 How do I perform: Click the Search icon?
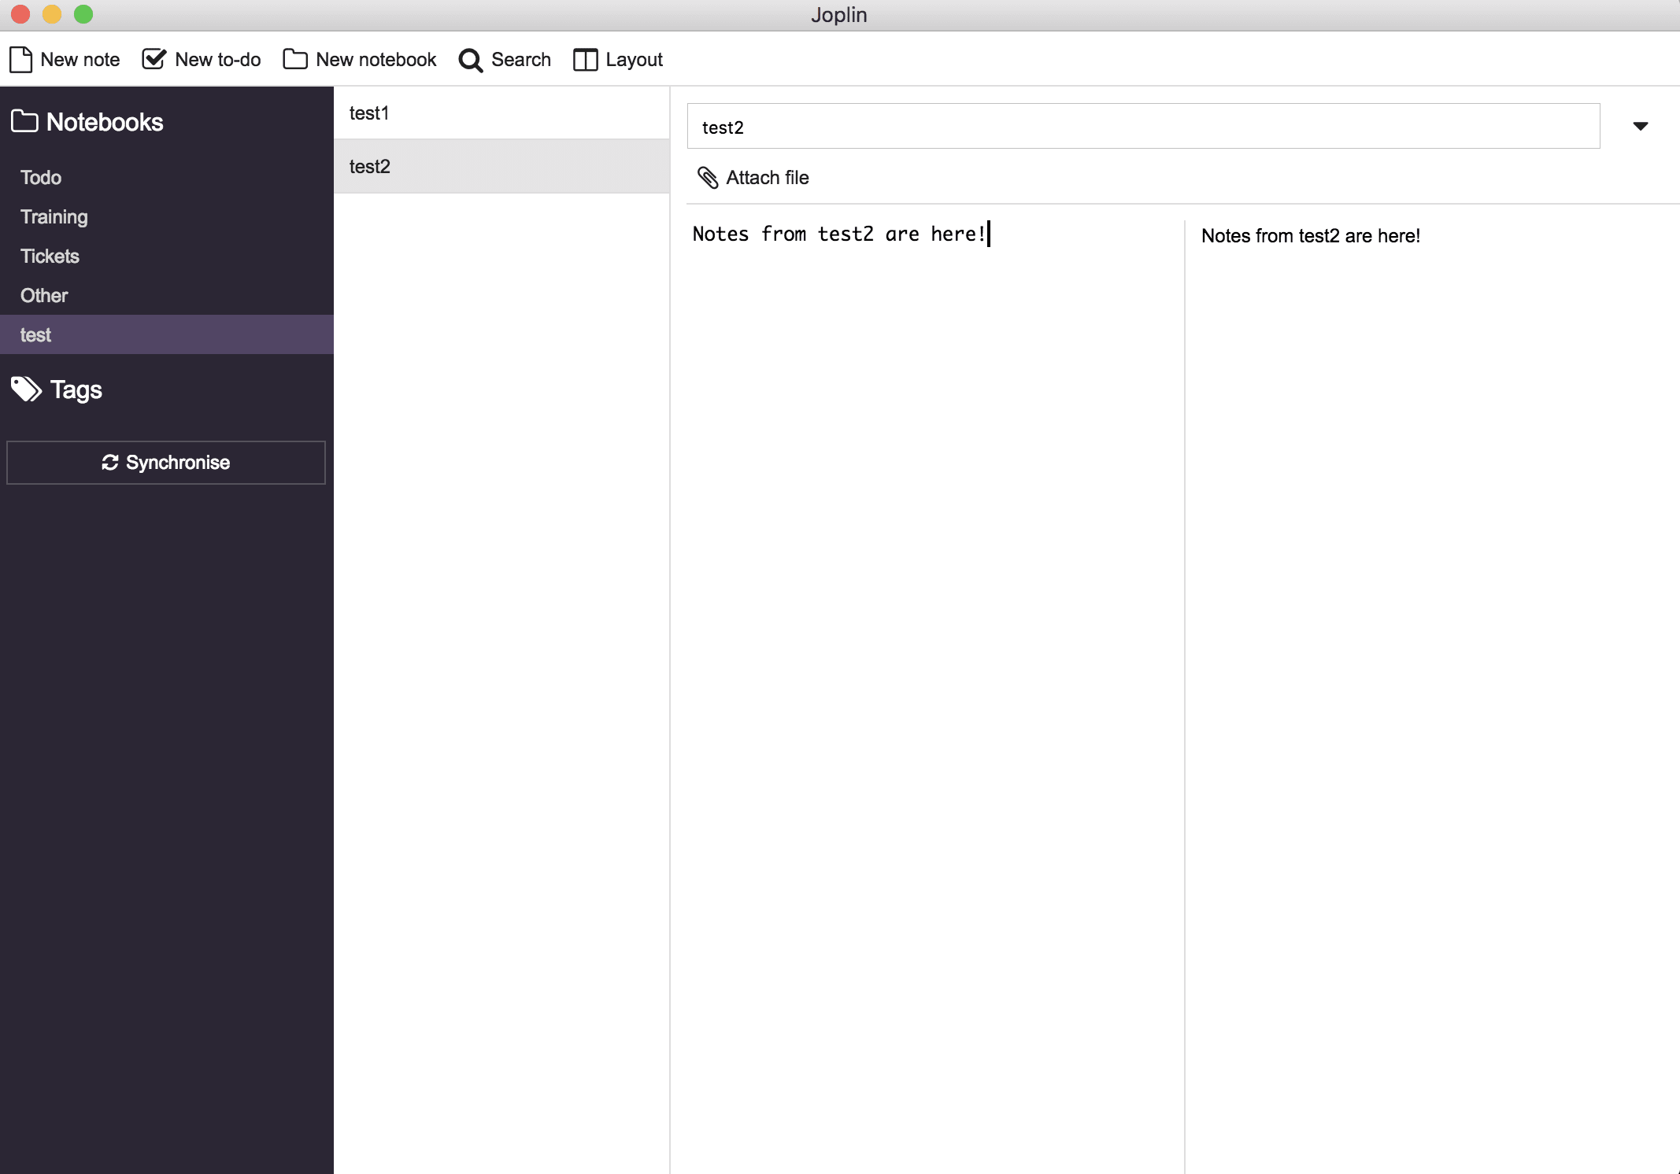pos(471,60)
